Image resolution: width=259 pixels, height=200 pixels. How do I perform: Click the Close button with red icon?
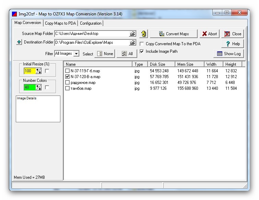[233, 34]
